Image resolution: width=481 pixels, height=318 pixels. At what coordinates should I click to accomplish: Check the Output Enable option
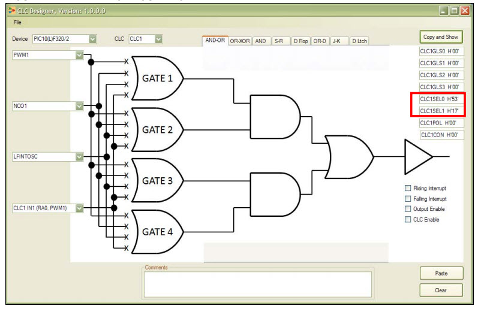408,209
